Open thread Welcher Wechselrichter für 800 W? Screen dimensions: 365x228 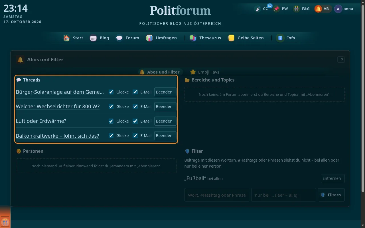click(x=58, y=107)
